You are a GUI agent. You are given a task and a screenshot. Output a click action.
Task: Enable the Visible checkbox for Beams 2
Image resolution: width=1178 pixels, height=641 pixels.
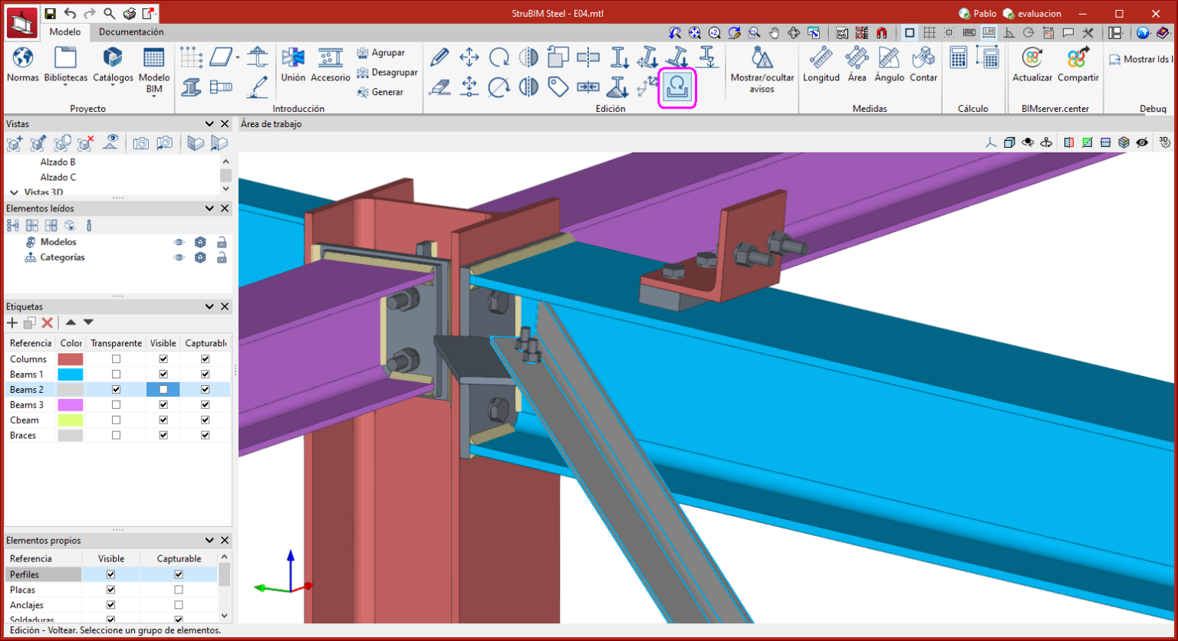163,390
